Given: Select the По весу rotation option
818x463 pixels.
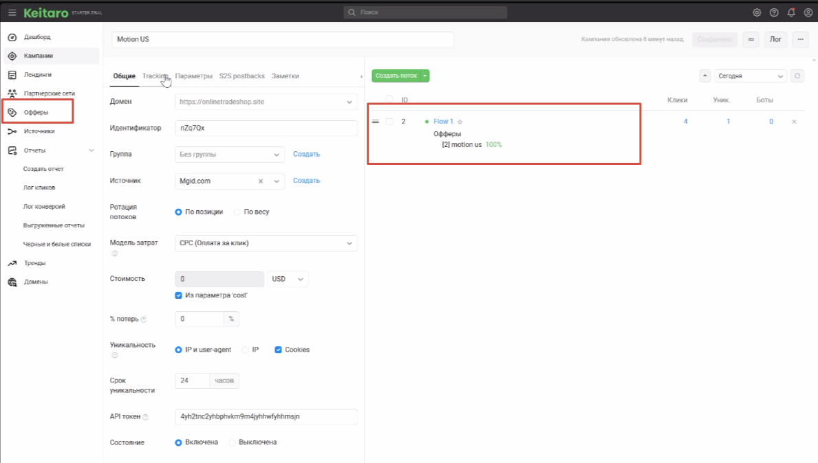Looking at the screenshot, I should (x=238, y=212).
